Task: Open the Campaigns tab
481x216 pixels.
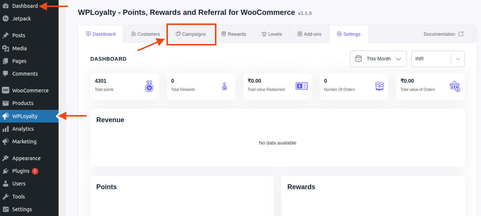Action: point(191,34)
